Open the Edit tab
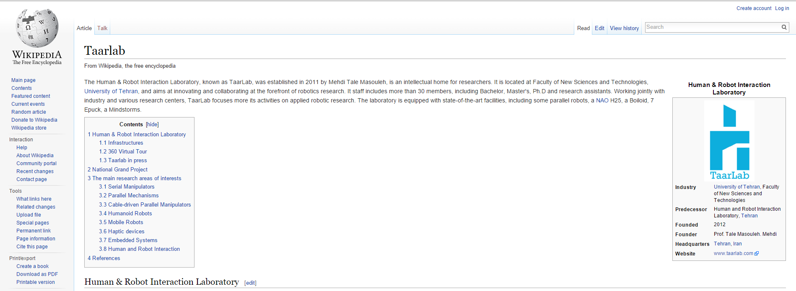 599,28
